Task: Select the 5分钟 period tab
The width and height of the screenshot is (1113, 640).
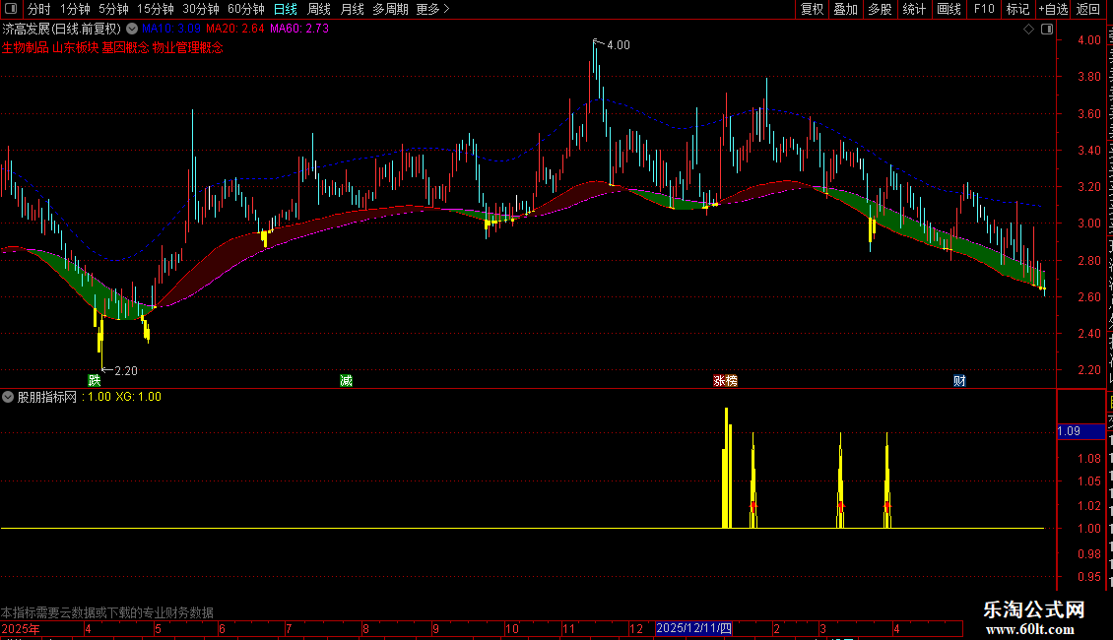Action: (113, 9)
